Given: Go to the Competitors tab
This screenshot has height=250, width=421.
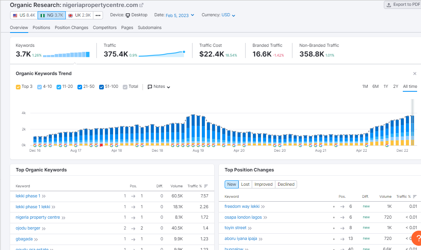Looking at the screenshot, I should [105, 27].
